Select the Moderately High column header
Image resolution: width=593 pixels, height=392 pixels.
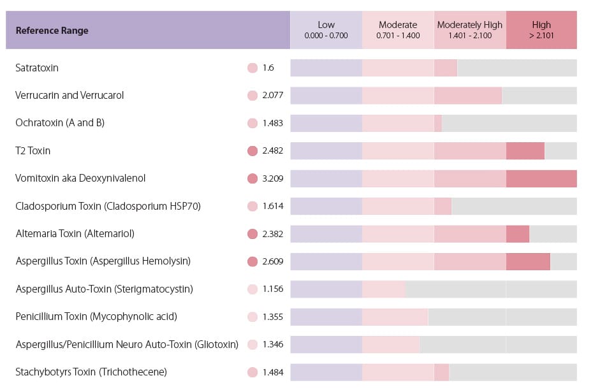pos(469,30)
